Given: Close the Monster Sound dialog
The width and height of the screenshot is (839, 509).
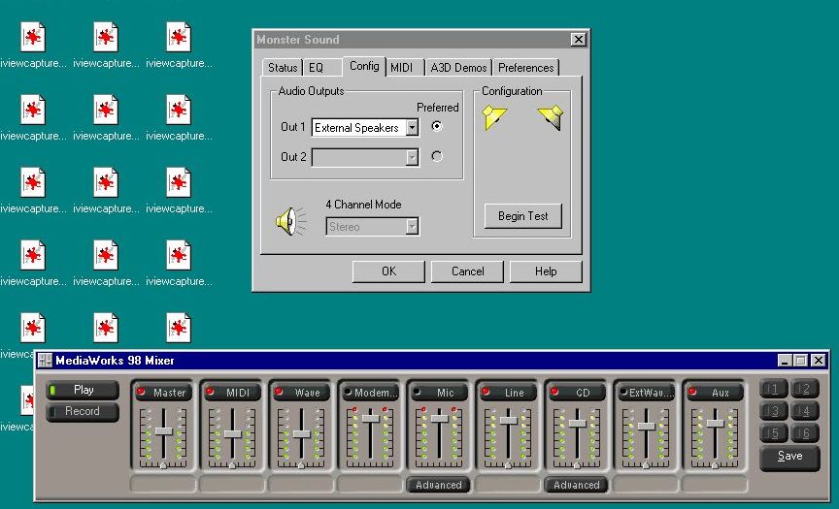Looking at the screenshot, I should [579, 40].
